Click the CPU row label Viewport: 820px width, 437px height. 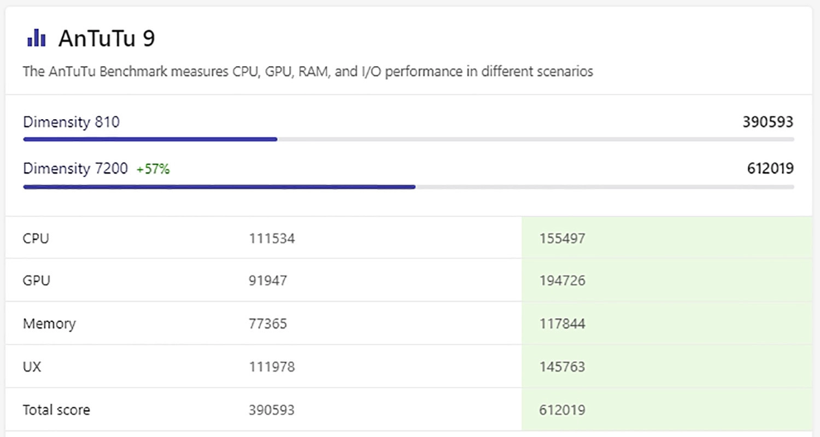(36, 238)
